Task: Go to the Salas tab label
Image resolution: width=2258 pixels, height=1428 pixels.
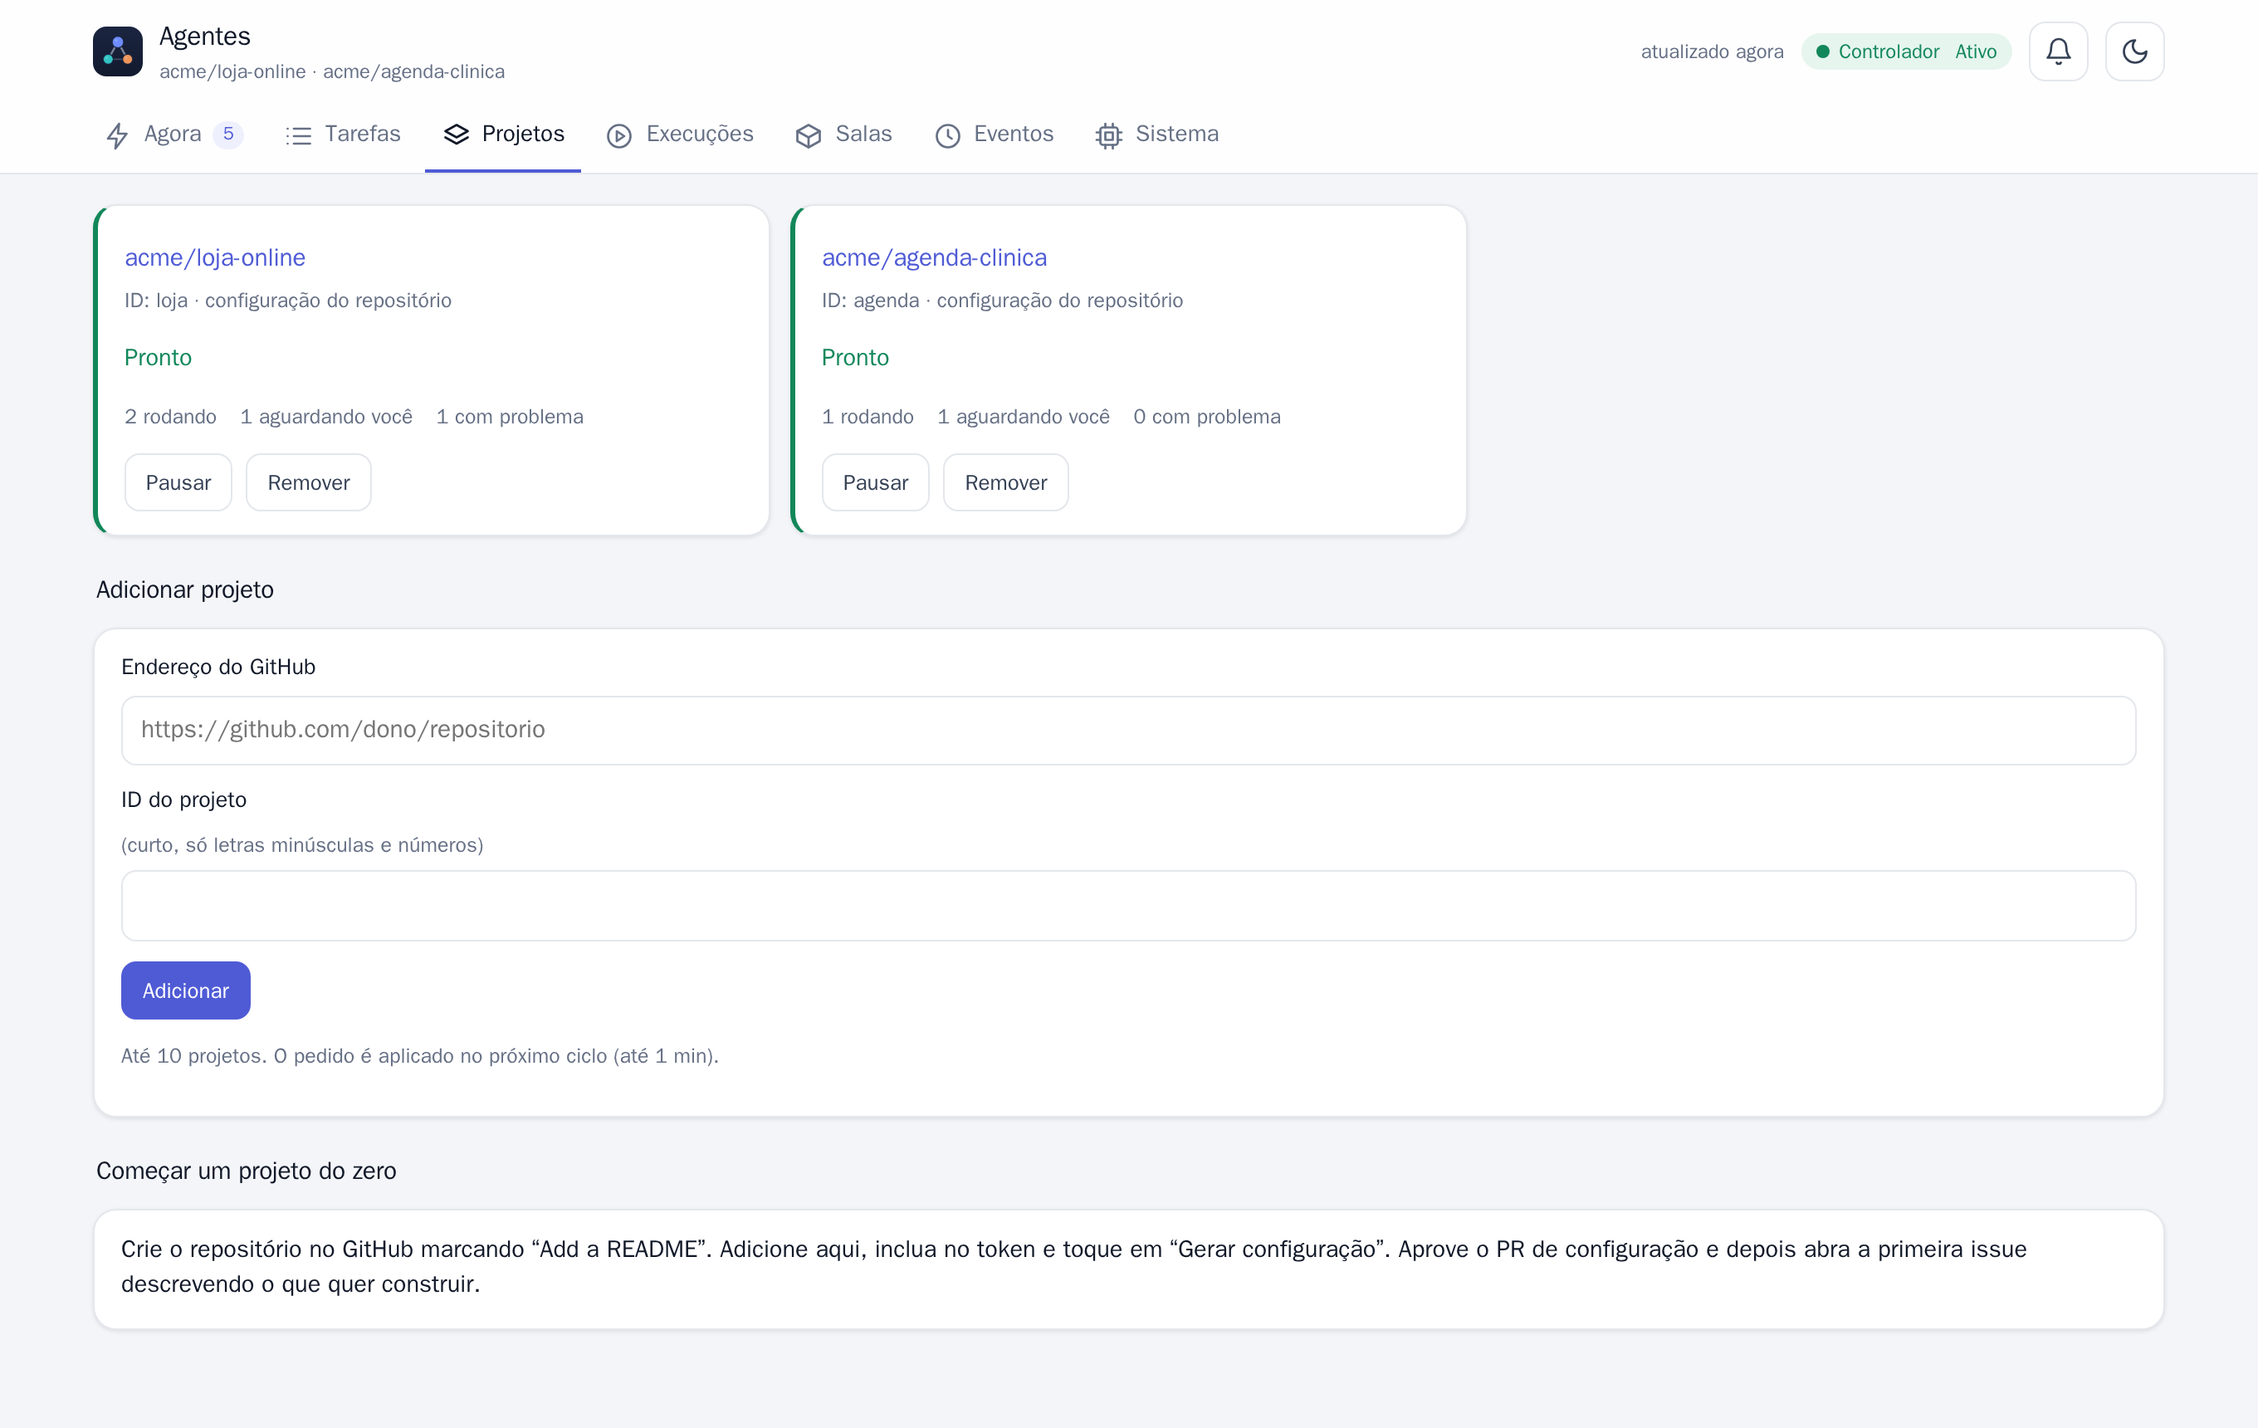Action: (x=863, y=134)
